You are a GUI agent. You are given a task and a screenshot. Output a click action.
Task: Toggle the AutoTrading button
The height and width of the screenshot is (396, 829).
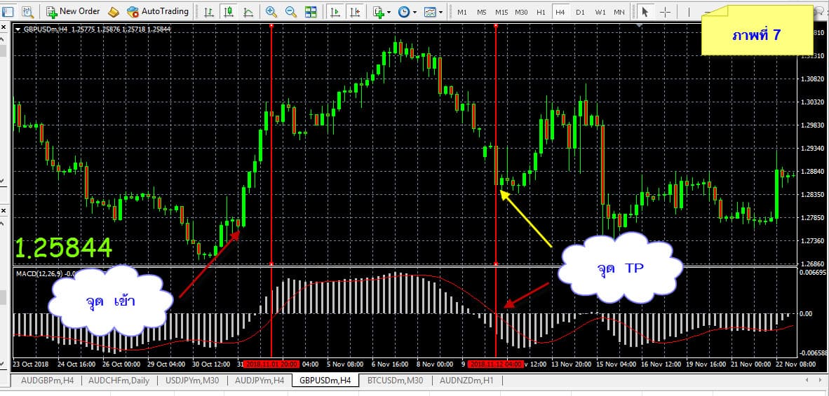(158, 11)
